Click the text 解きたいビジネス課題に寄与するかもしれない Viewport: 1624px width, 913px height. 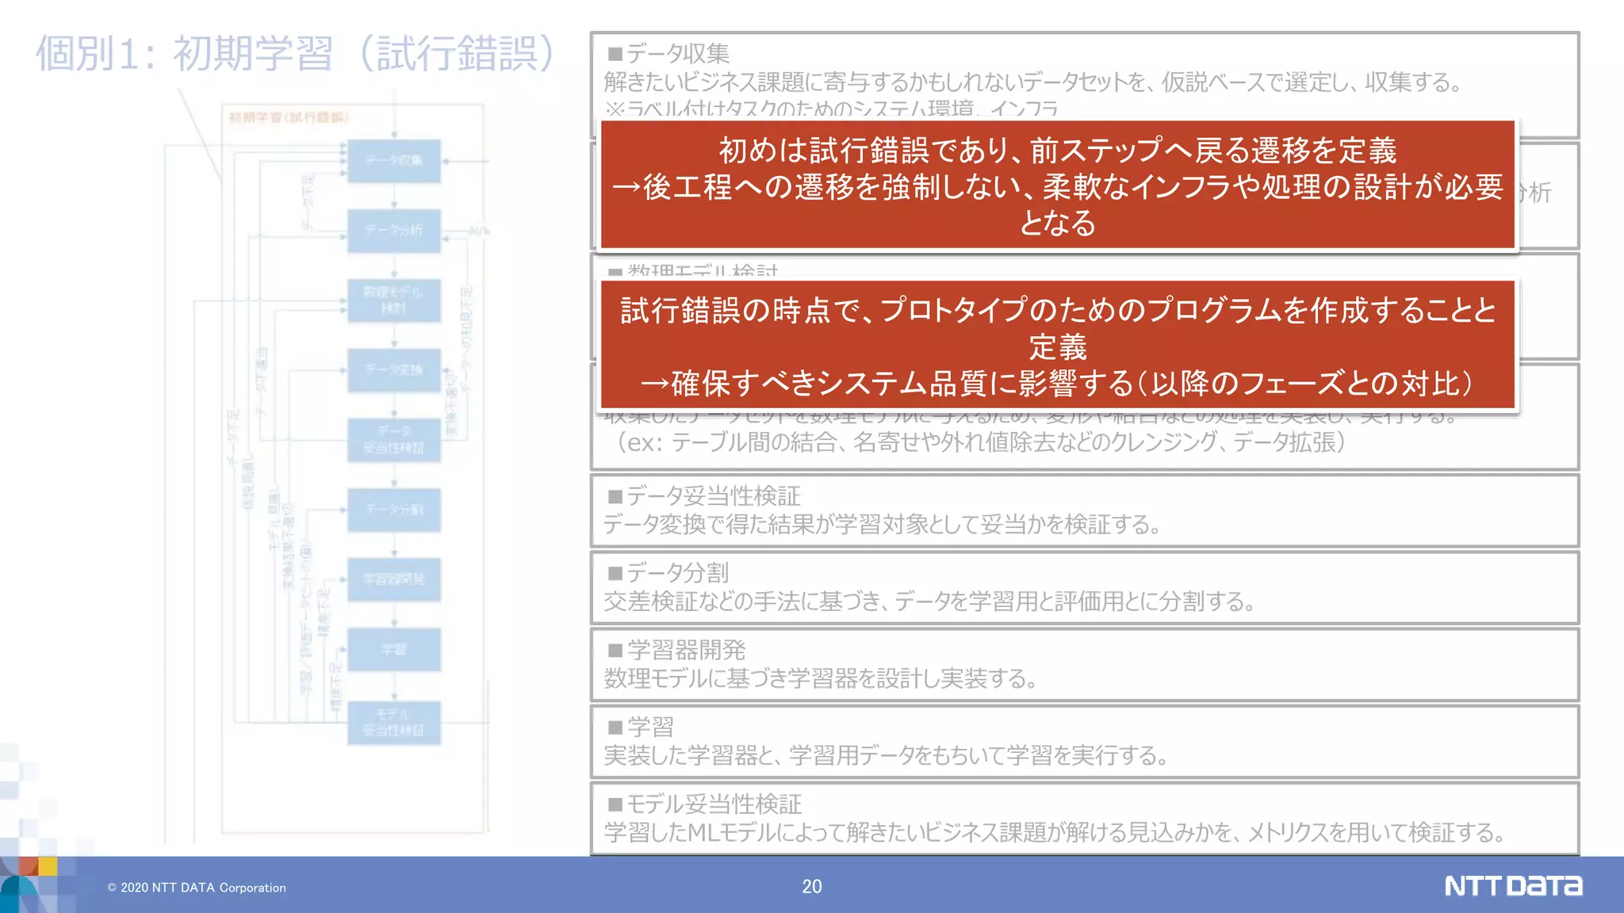point(812,82)
